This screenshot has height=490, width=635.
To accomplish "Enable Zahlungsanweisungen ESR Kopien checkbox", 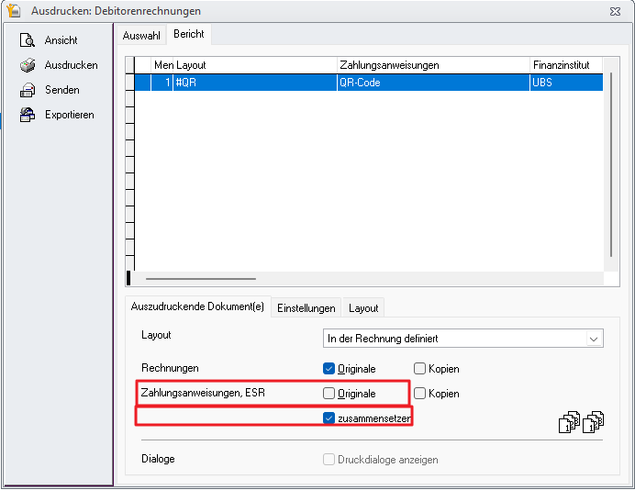I will tap(419, 394).
